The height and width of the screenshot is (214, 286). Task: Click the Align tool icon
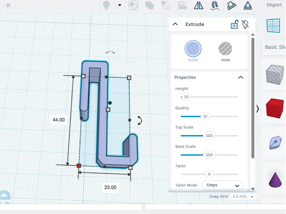(x=182, y=5)
